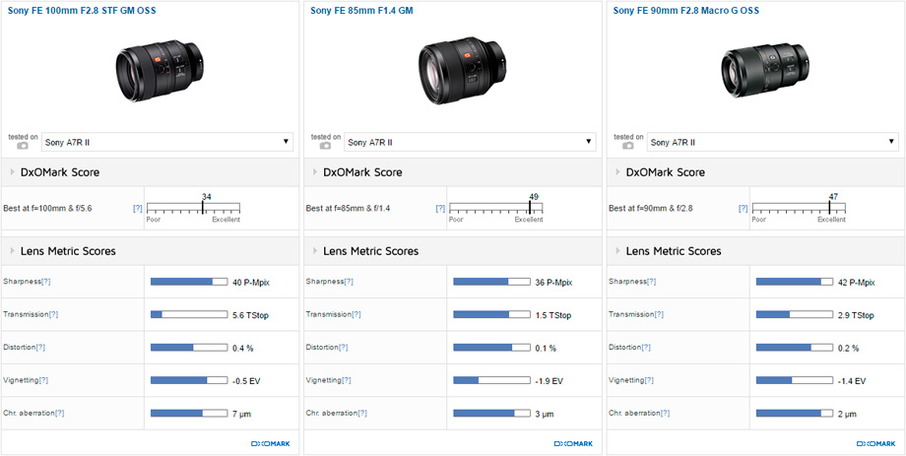Click DxOMark logo in third panel footer
Viewport: 906px width, 456px height.
(875, 444)
